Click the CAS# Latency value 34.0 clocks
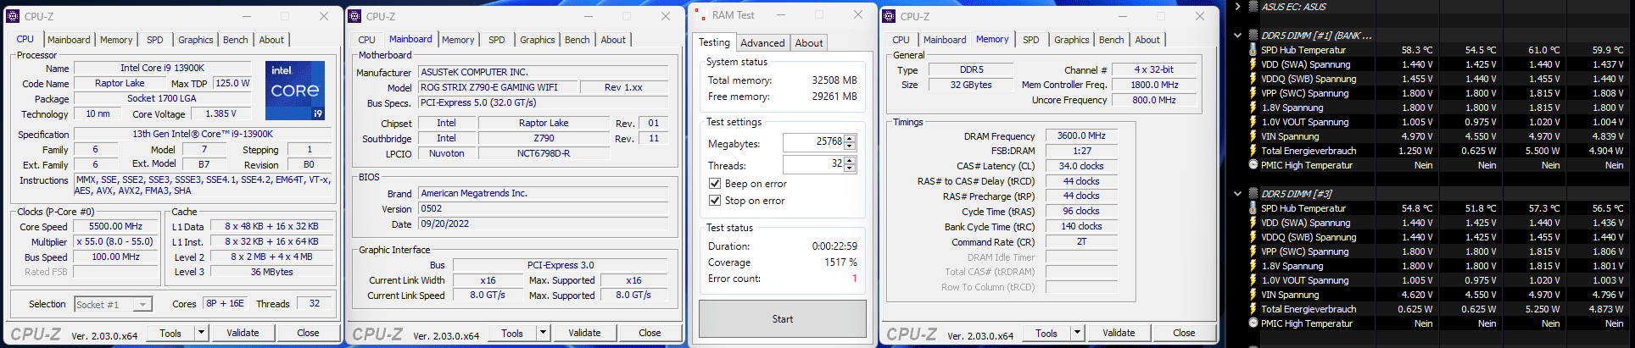The width and height of the screenshot is (1635, 348). tap(1081, 166)
